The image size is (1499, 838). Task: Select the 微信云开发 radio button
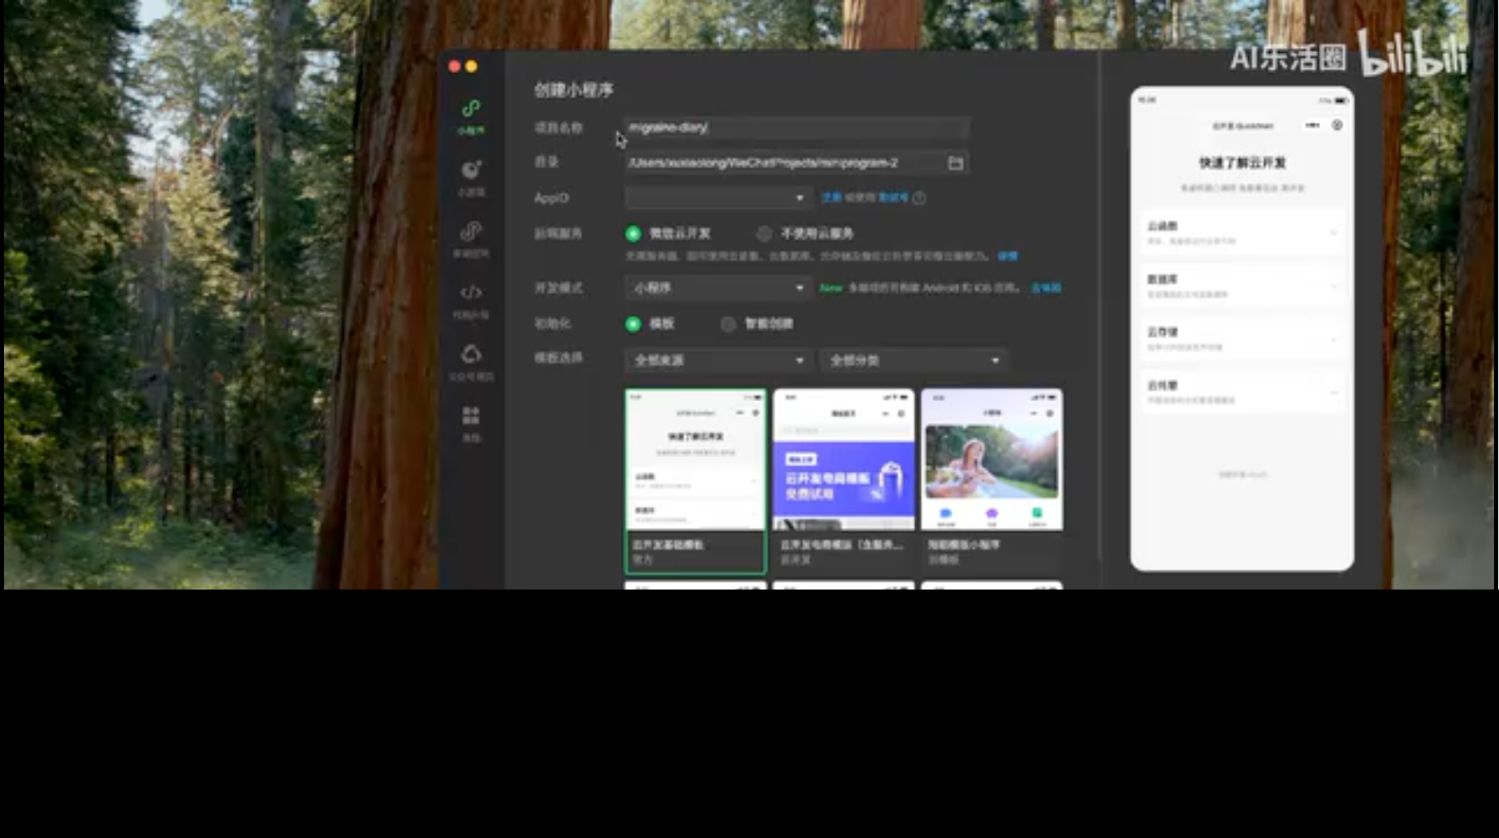tap(632, 233)
